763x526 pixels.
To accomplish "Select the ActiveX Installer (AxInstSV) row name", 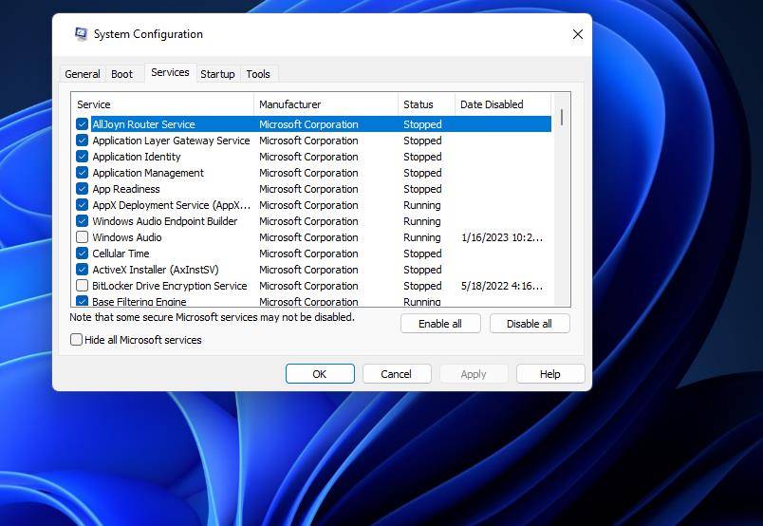I will [x=156, y=270].
